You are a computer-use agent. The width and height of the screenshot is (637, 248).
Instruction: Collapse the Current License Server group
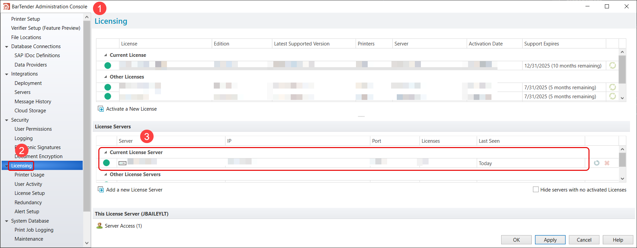click(x=105, y=152)
